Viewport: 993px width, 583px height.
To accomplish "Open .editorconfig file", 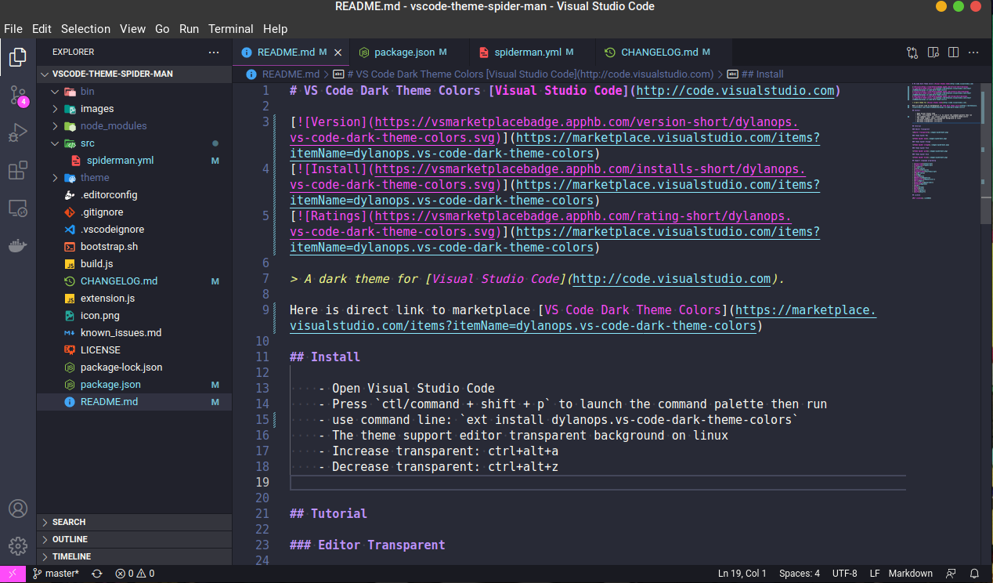I will click(134, 194).
